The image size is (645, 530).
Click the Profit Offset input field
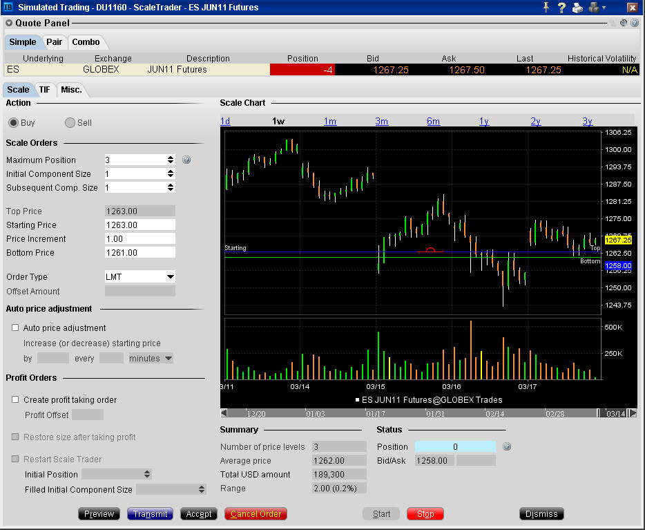point(88,415)
